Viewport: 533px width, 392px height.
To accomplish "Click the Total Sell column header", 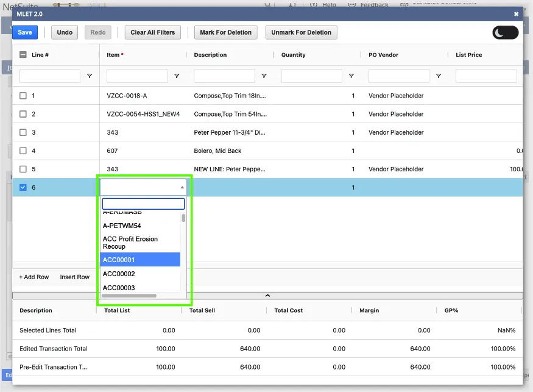I will (202, 310).
